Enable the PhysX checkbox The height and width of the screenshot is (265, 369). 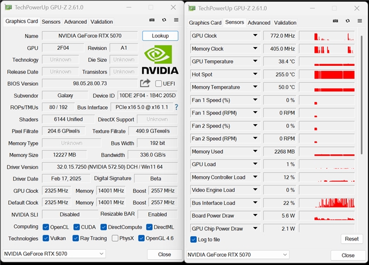116,238
